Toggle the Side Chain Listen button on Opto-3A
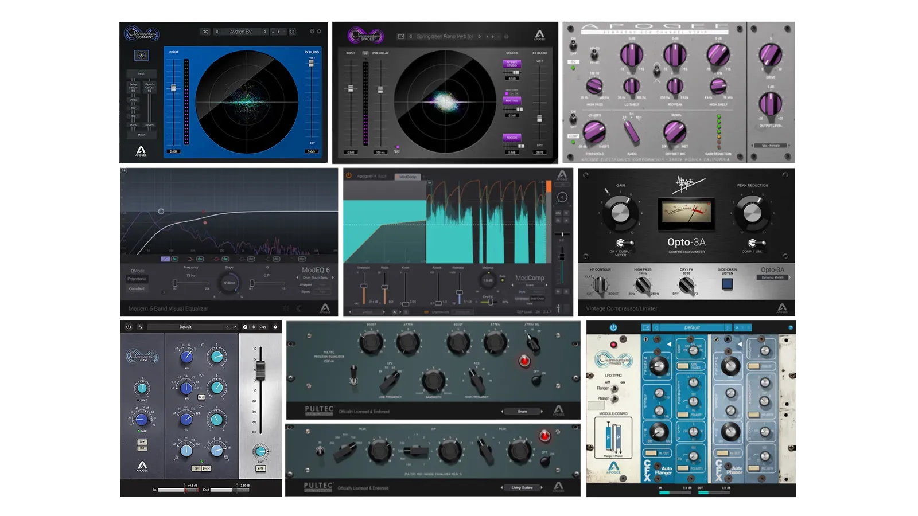Image resolution: width=918 pixels, height=516 pixels. (x=727, y=284)
